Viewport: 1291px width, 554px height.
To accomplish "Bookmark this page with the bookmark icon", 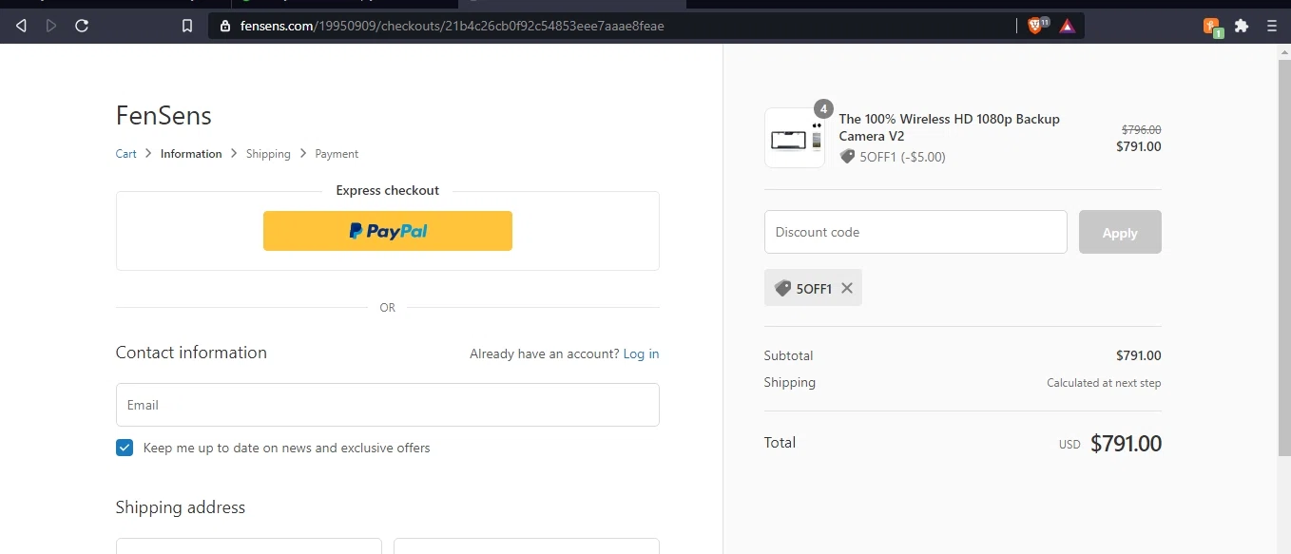I will (x=187, y=26).
